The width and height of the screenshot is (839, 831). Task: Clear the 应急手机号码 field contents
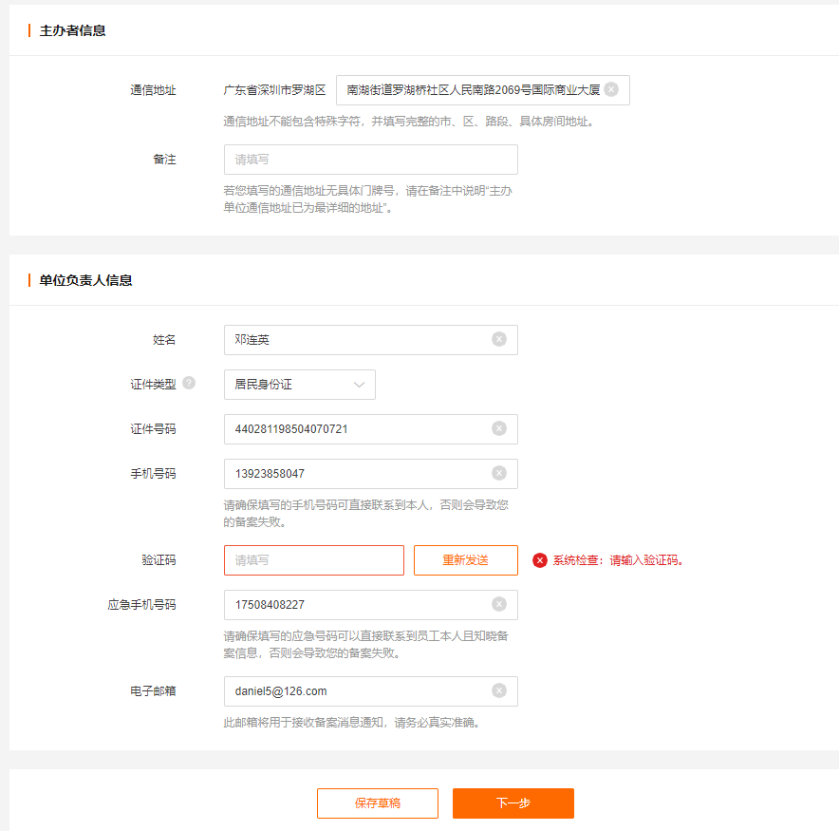(x=499, y=604)
